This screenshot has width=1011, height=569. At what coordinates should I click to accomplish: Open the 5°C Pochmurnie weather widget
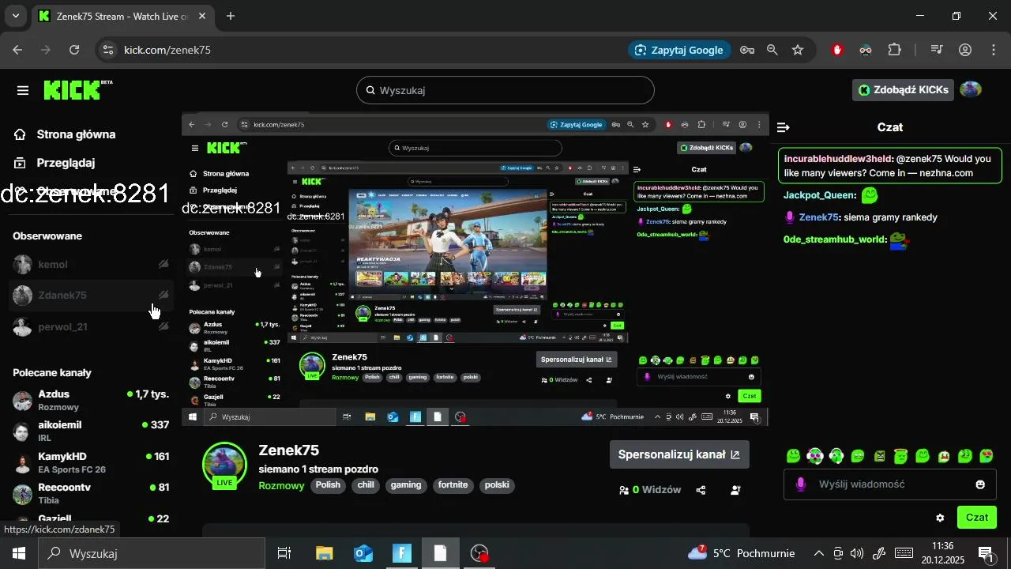[x=742, y=553]
